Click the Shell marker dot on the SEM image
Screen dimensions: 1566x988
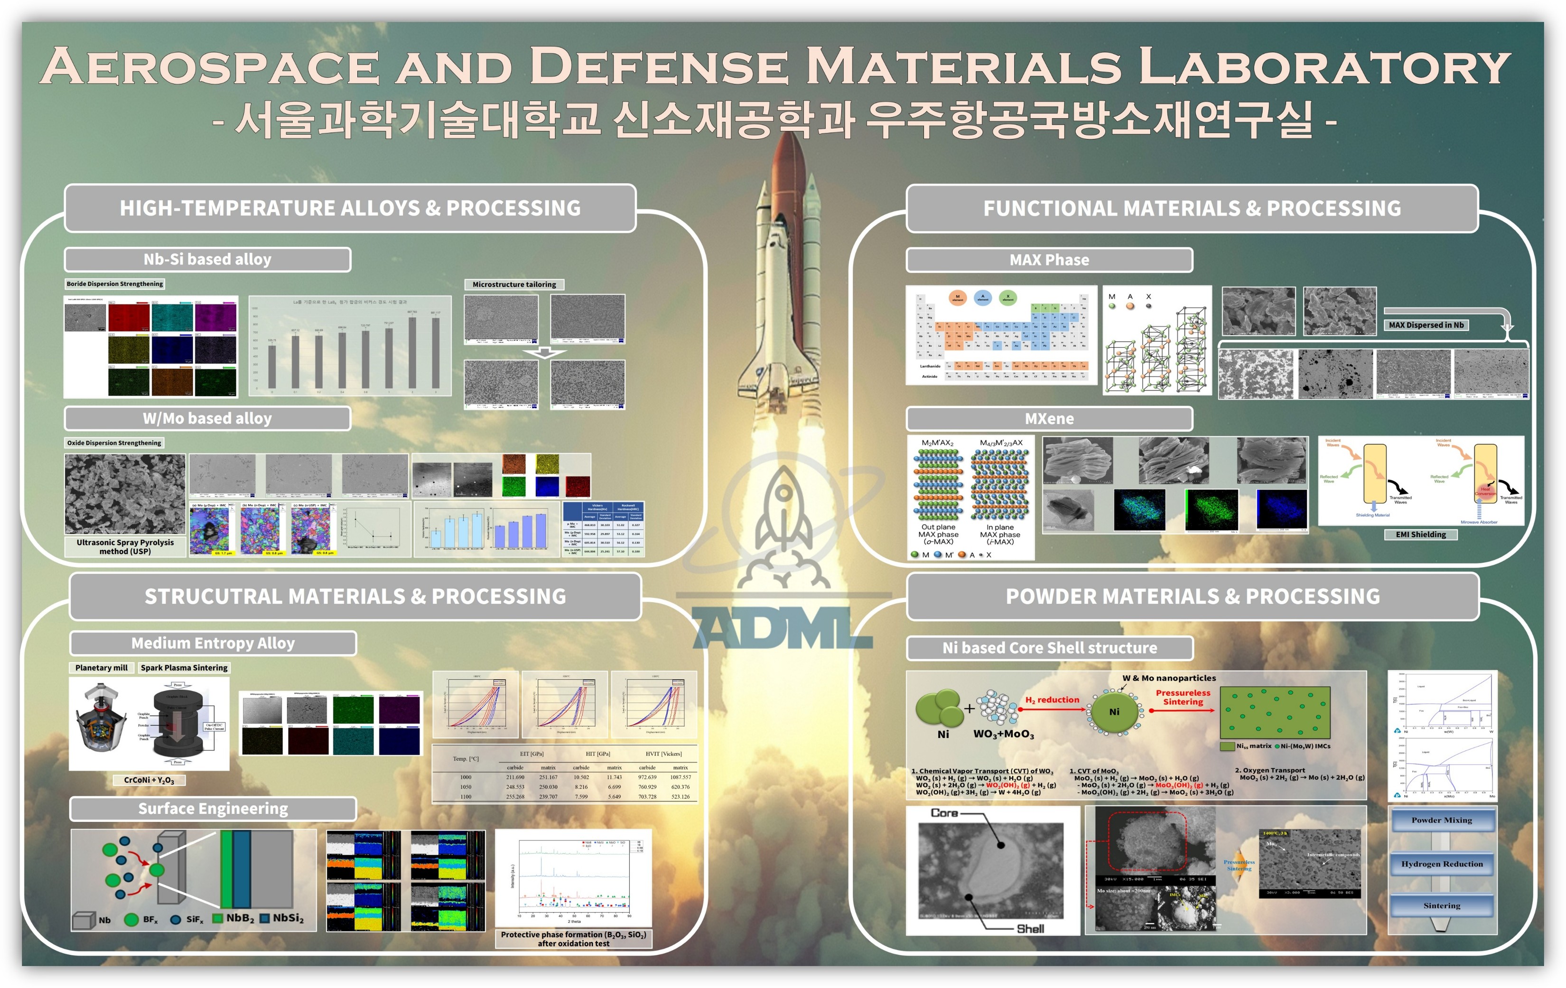pyautogui.click(x=969, y=897)
